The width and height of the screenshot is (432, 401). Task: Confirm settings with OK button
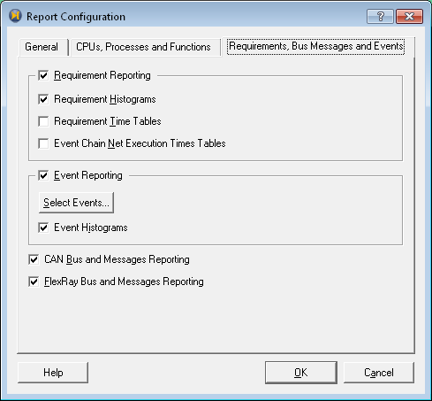coord(301,373)
